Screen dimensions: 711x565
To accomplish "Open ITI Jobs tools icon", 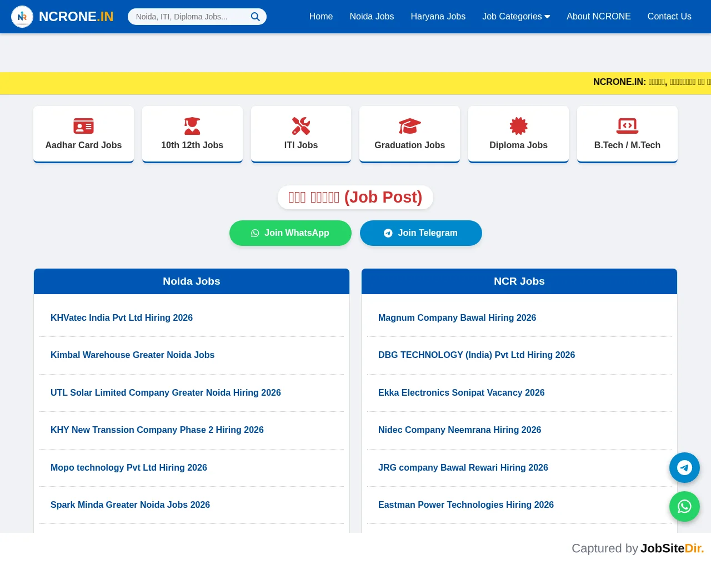I will point(301,126).
